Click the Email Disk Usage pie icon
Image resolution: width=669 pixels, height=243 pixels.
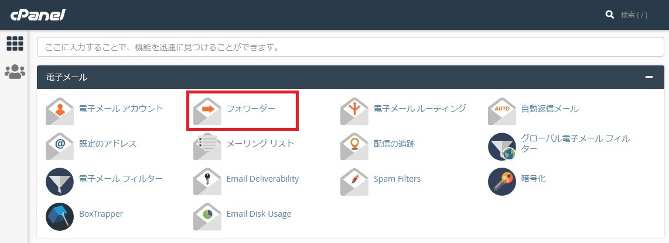pos(207,217)
